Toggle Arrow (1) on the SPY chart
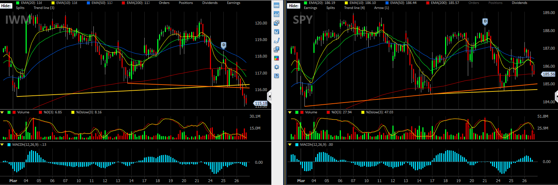Viewport: 558px width, 185px height. pyautogui.click(x=381, y=8)
